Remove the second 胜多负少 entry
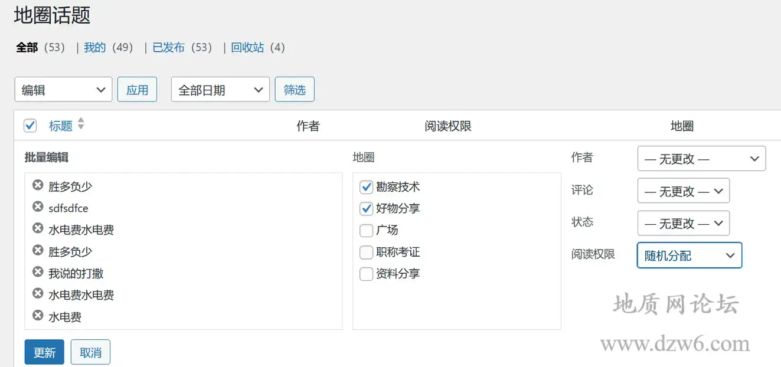This screenshot has height=367, width=781. [37, 251]
